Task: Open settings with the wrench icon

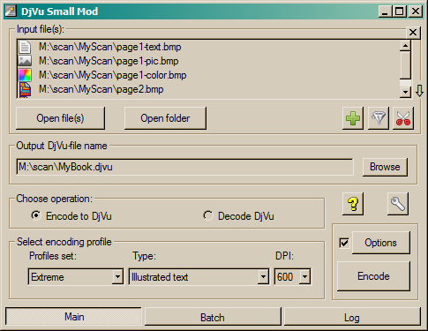Action: (x=398, y=204)
